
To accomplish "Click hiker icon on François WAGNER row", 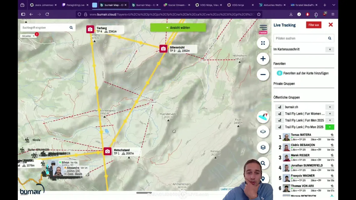I will [x=332, y=176].
